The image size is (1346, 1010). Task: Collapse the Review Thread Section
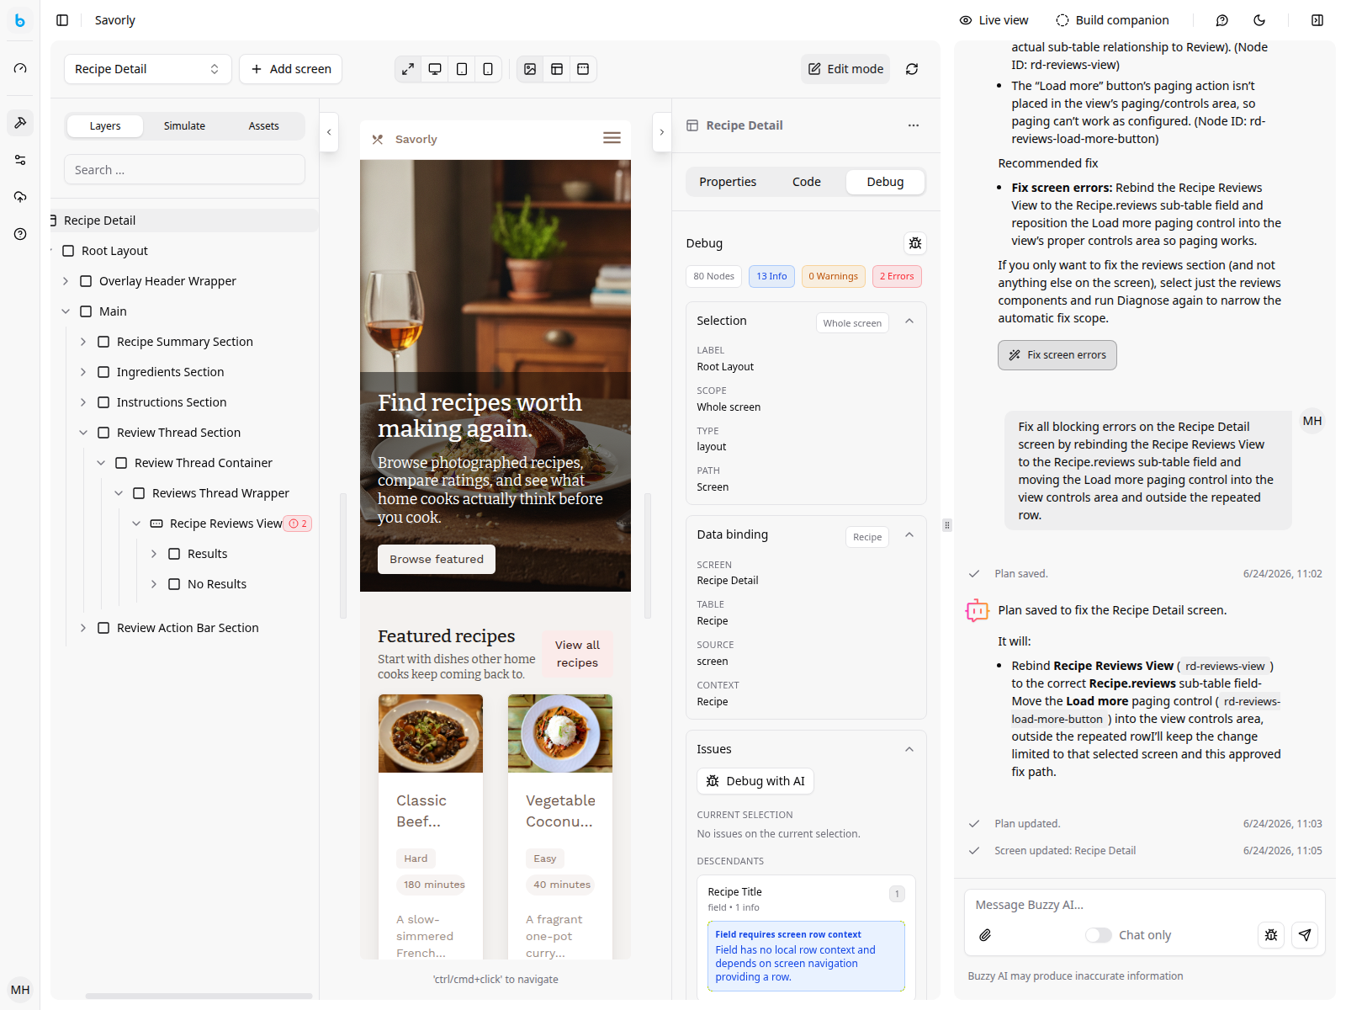(x=82, y=433)
